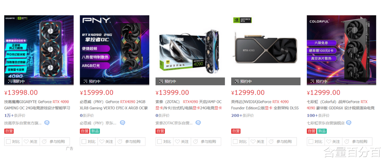Click the clock 参与抢购 icon for the NVIDIA Founder Edition
The width and height of the screenshot is (387, 165).
271,142
